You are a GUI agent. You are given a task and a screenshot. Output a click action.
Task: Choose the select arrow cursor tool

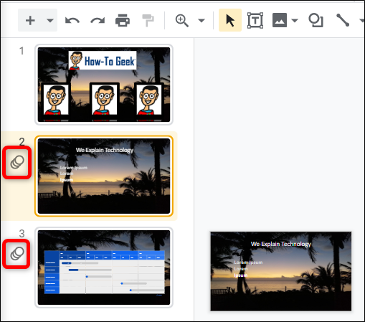tap(230, 20)
